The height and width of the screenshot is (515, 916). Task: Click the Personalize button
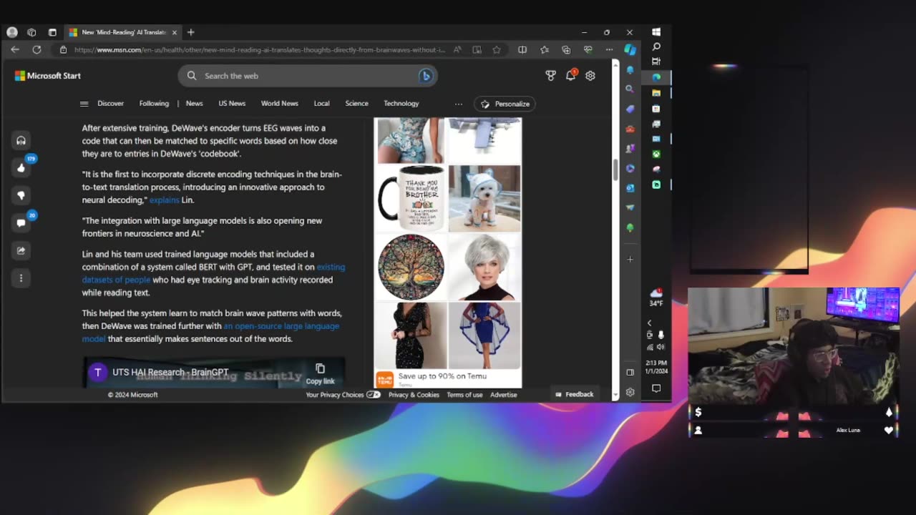pyautogui.click(x=505, y=104)
